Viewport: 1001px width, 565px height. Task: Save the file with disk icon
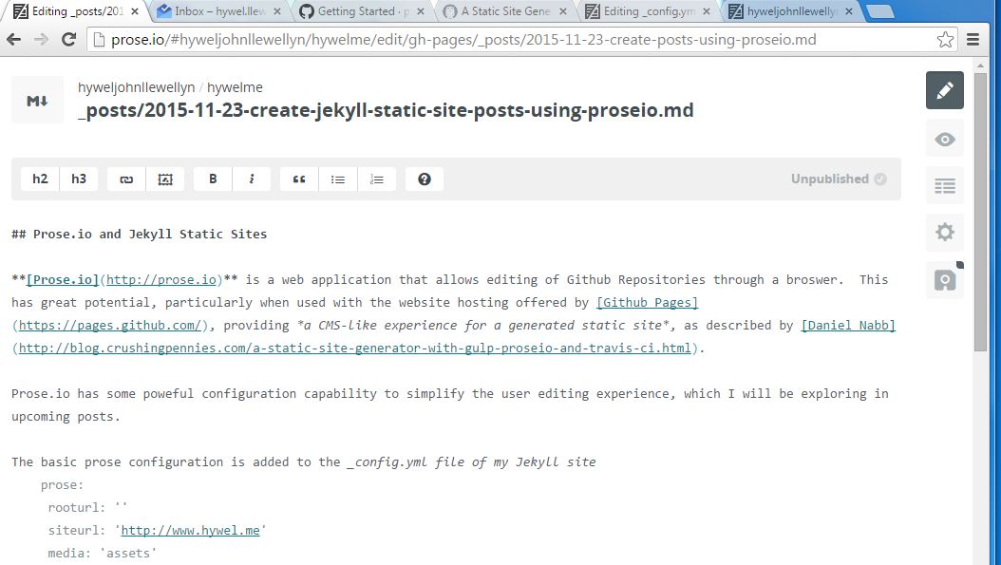945,279
